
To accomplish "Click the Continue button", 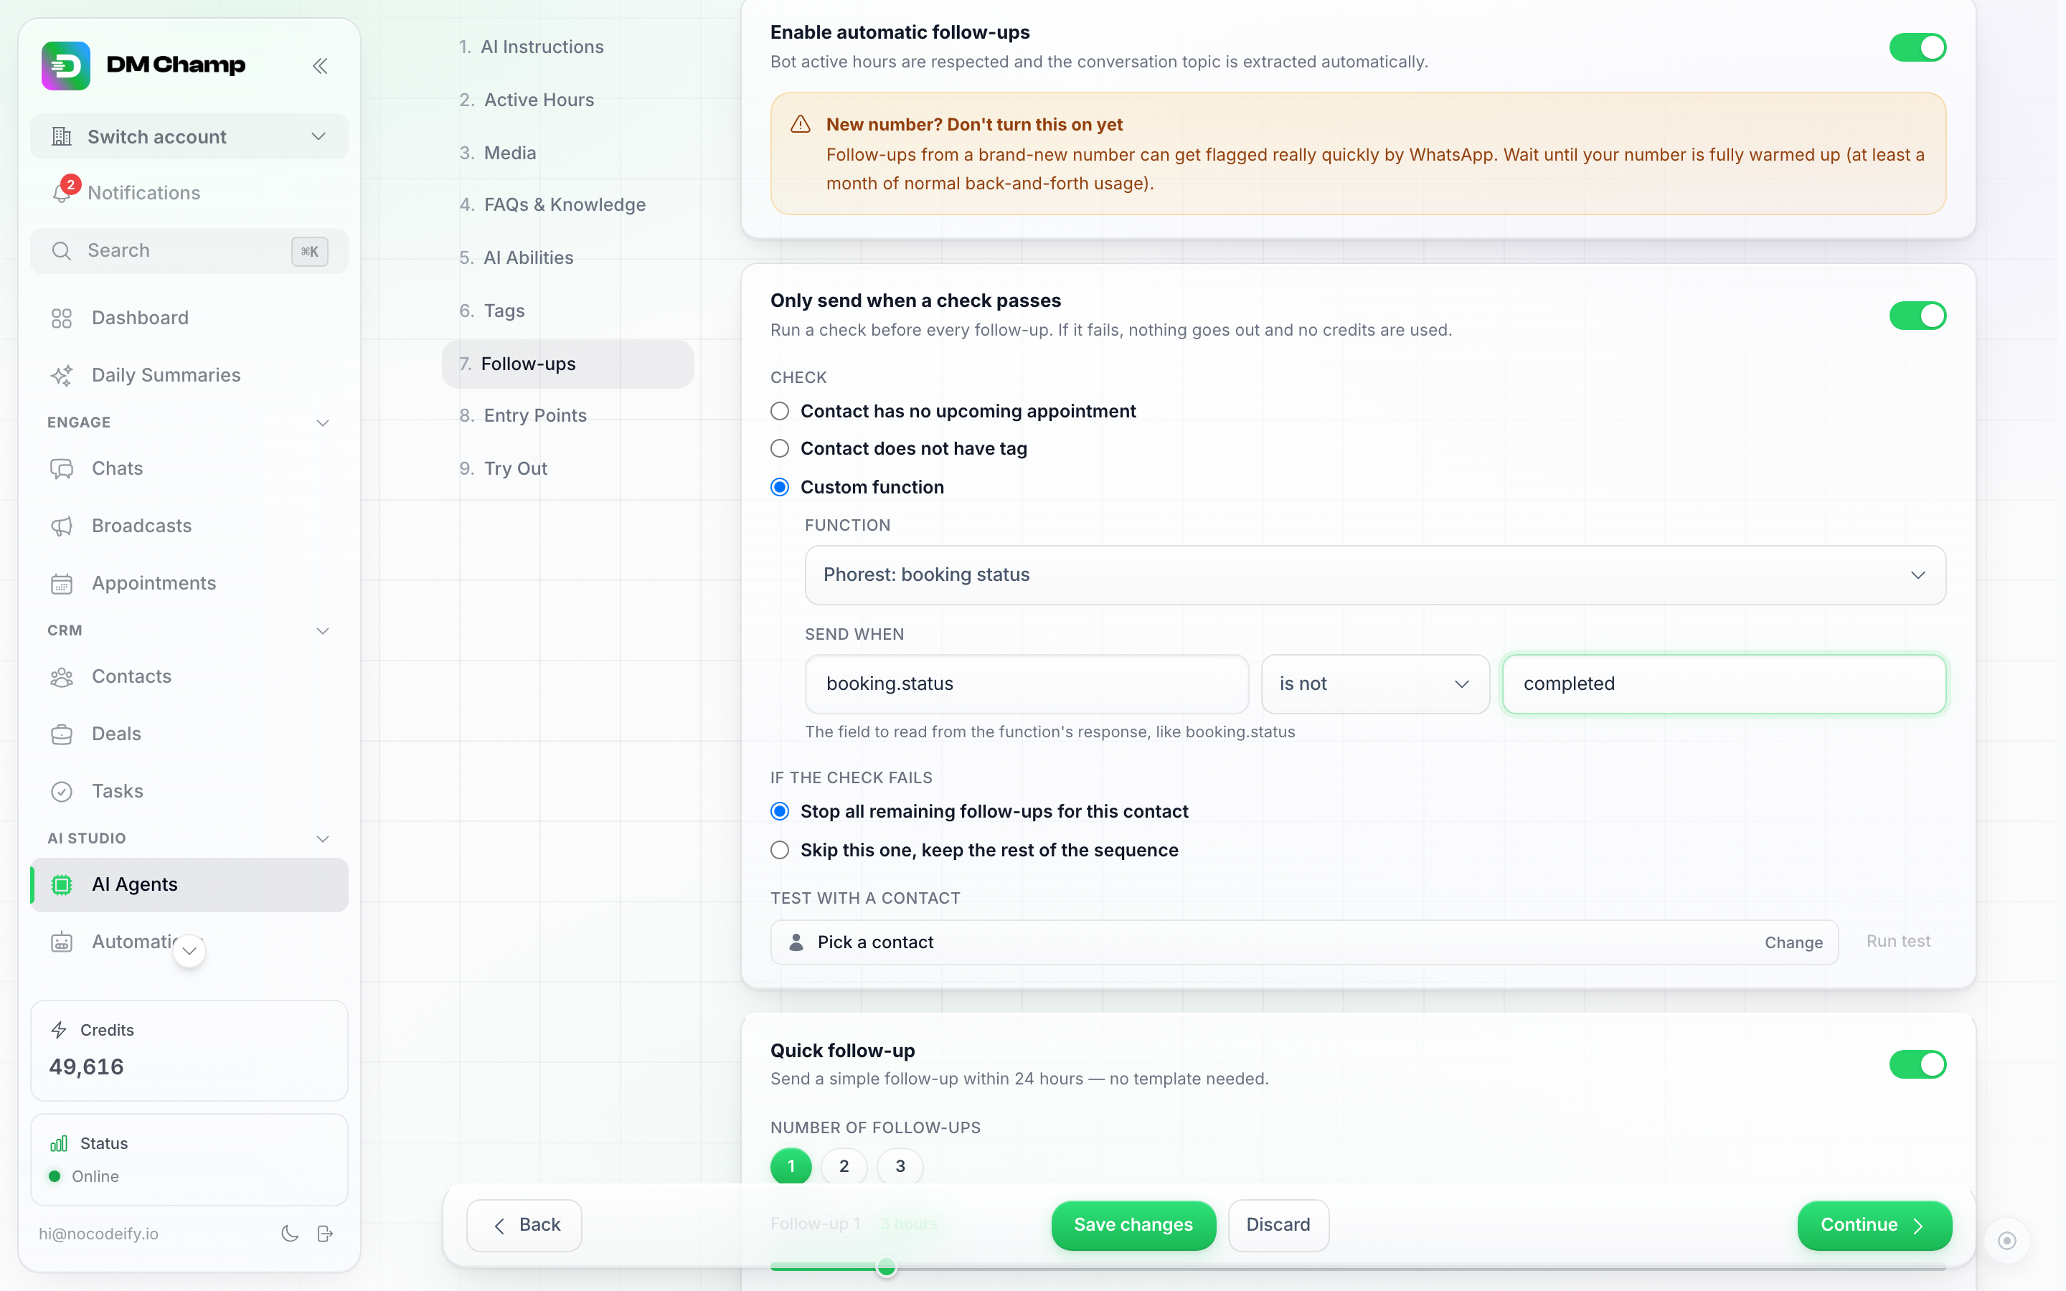I will (1874, 1224).
